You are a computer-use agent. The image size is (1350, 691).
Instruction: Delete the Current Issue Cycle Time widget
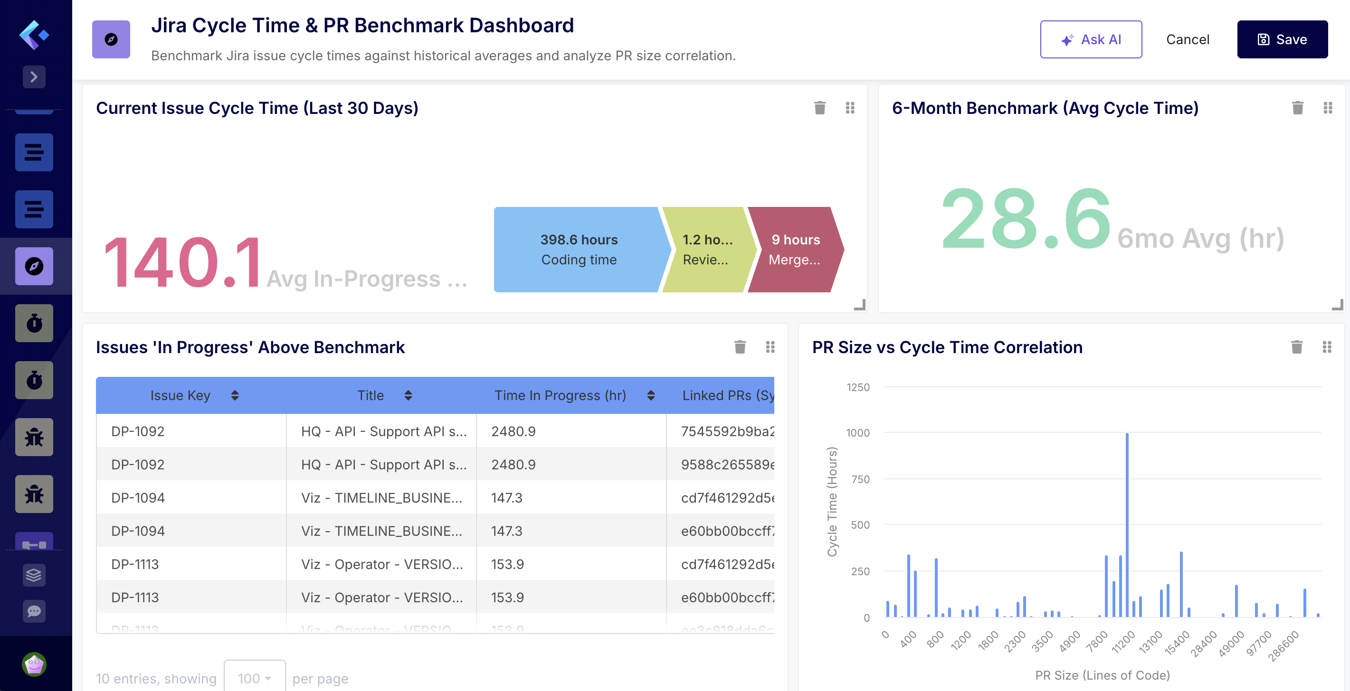pos(820,108)
